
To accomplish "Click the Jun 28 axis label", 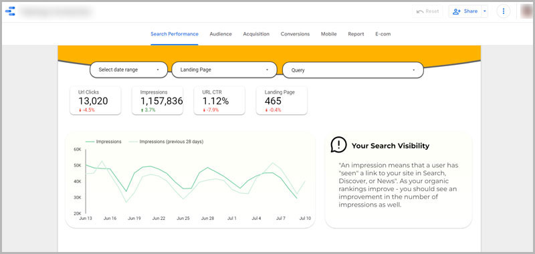I will point(207,218).
